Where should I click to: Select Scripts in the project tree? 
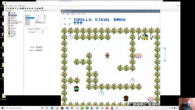12,30
